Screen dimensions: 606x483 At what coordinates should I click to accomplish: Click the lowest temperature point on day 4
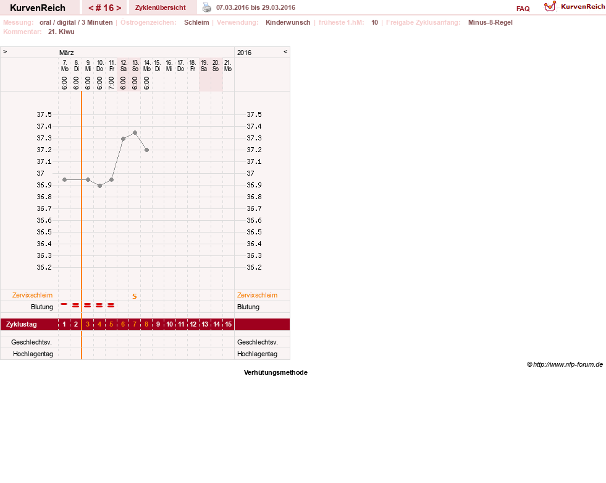click(99, 186)
